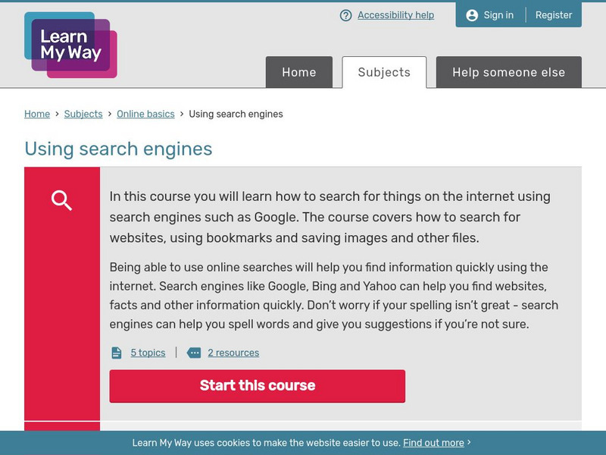Click the document icon beside 5 topics
606x455 pixels.
click(x=117, y=353)
